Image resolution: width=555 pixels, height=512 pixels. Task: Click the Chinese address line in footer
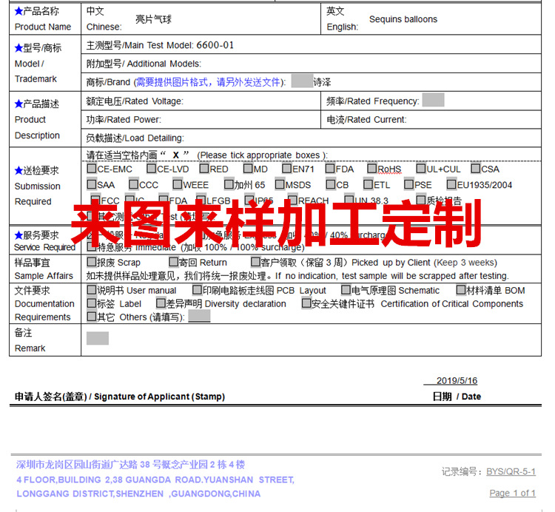pyautogui.click(x=130, y=465)
